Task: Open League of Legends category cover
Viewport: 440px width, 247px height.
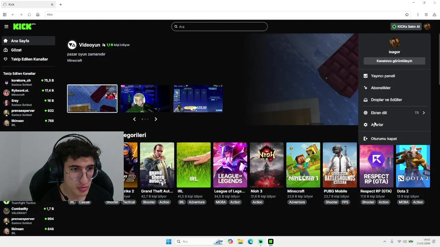Action: pos(230,165)
